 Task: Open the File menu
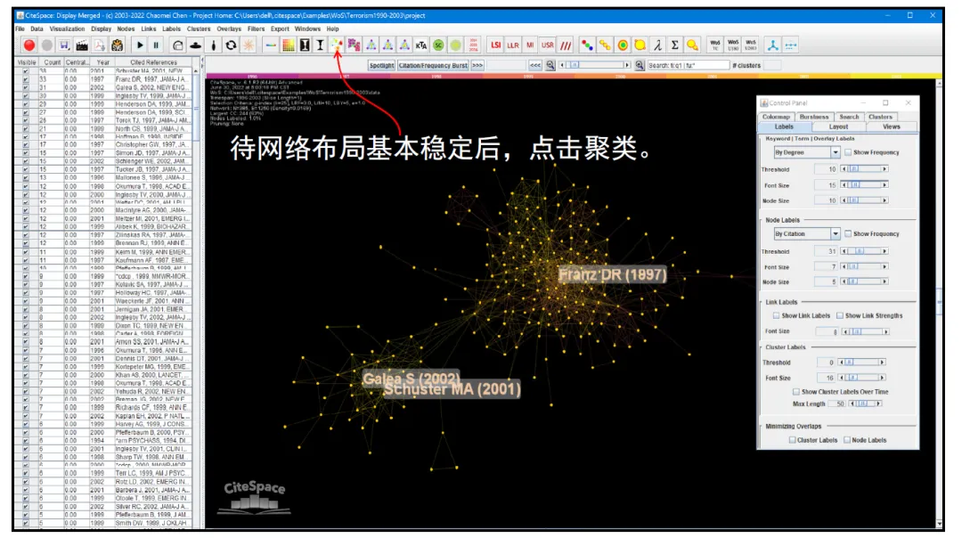(20, 29)
